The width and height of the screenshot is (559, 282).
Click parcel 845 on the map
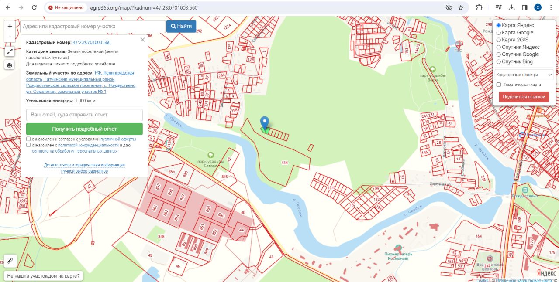[x=224, y=176]
